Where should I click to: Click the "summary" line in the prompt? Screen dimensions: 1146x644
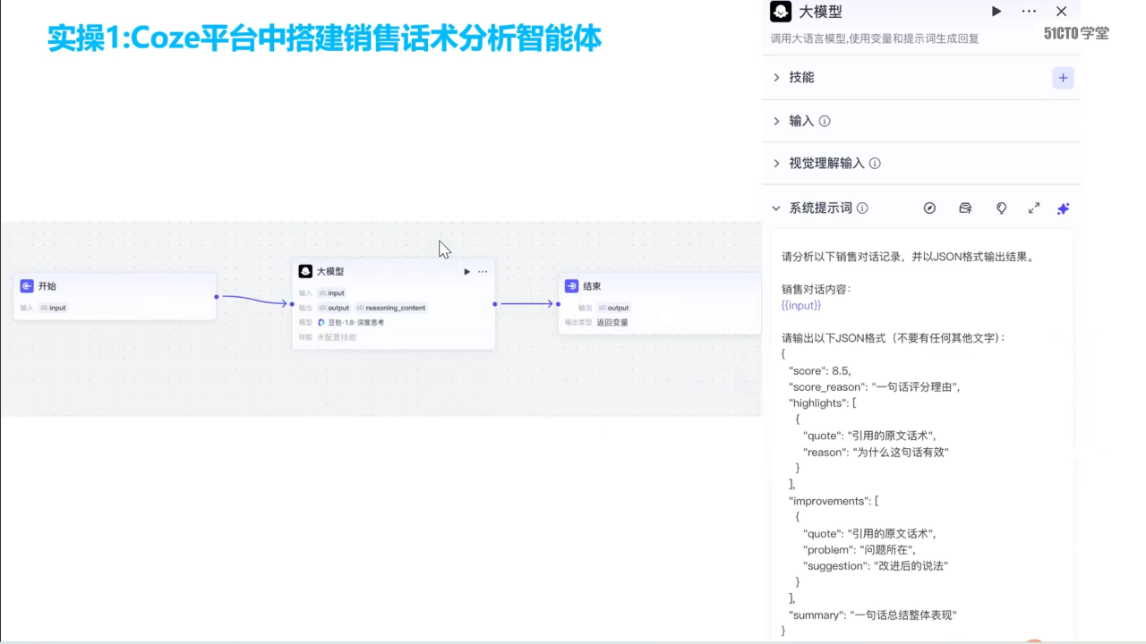pos(873,615)
